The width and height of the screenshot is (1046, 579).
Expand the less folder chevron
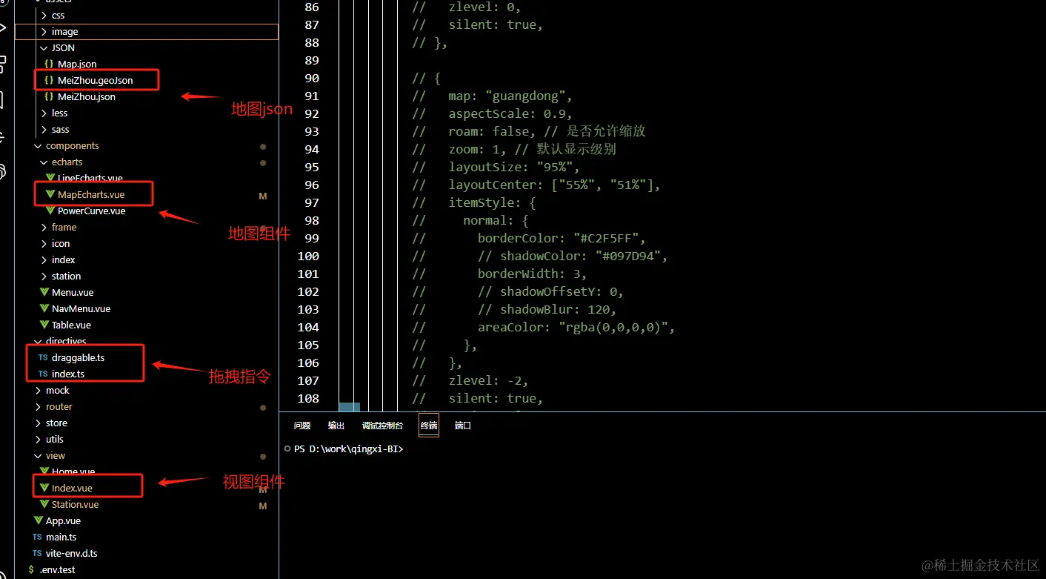[x=44, y=113]
